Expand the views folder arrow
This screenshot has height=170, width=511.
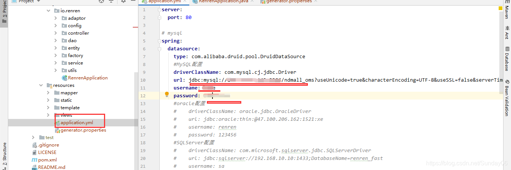pos(48,115)
